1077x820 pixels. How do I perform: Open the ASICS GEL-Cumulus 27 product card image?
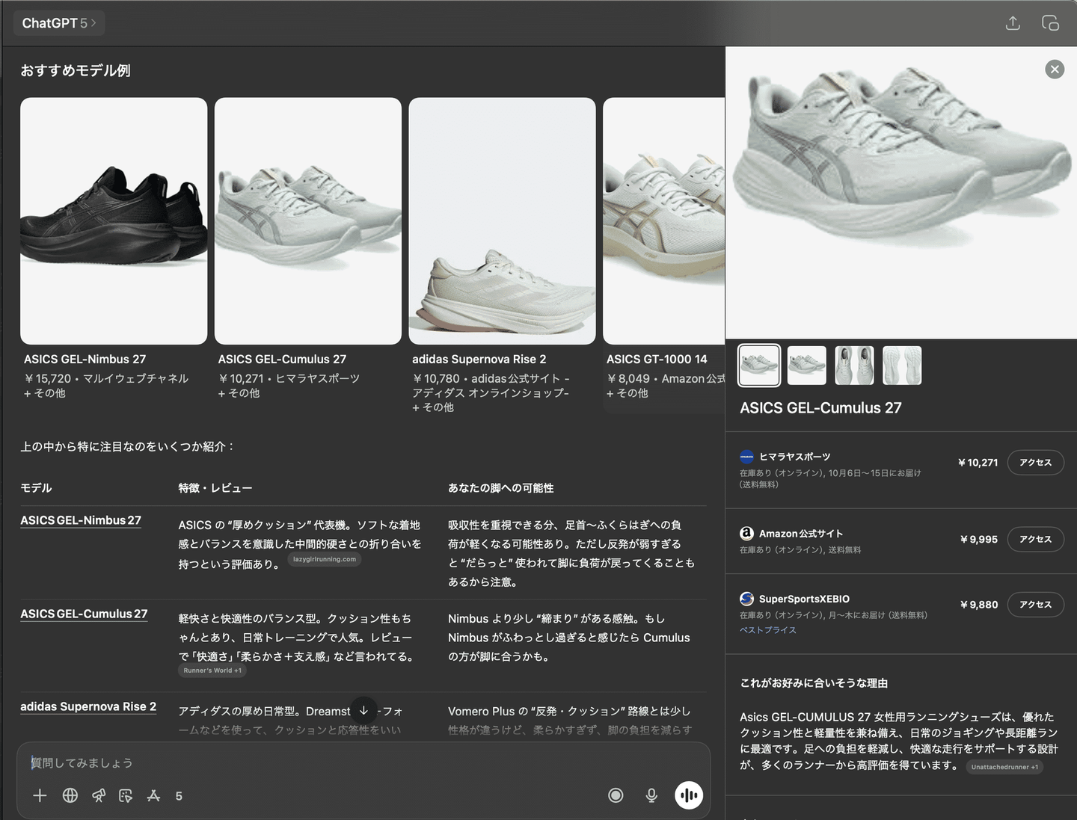[308, 221]
